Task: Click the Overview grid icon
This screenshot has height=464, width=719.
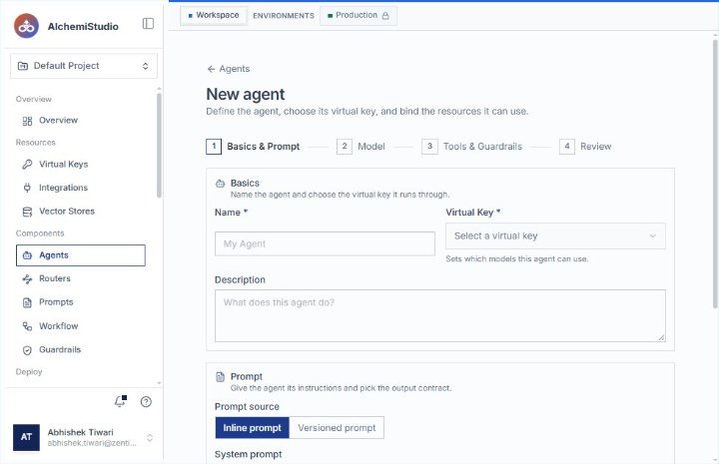Action: point(27,121)
